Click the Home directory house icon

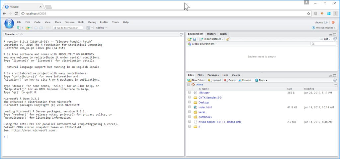point(193,85)
